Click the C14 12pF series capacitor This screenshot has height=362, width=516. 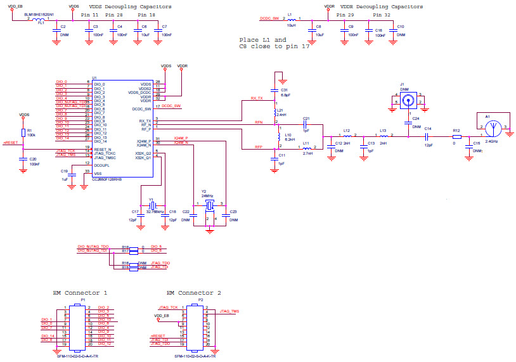[x=429, y=136]
